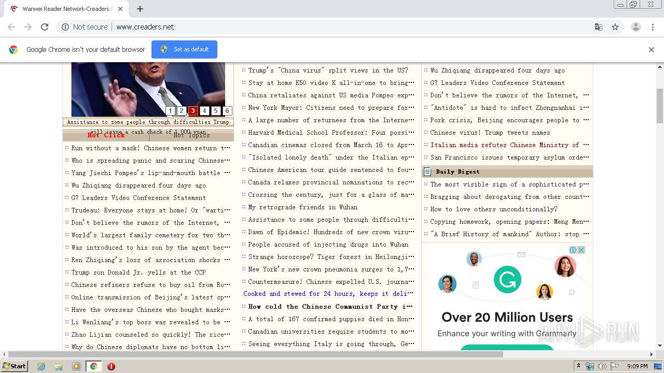This screenshot has width=664, height=373.
Task: Open blue 'Cooked and stewed for 24 hours' link
Action: (x=329, y=294)
